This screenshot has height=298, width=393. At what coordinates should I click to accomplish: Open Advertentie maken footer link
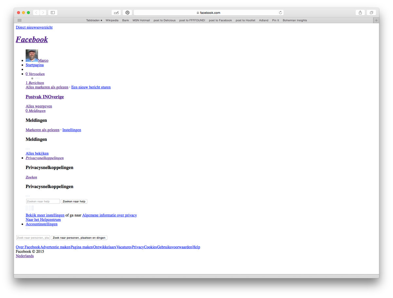[55, 247]
